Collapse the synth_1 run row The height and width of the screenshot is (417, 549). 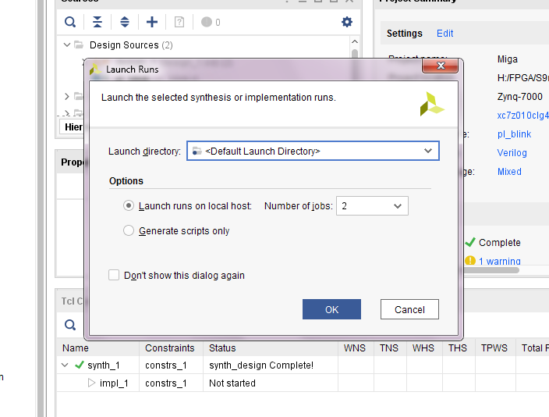(65, 365)
